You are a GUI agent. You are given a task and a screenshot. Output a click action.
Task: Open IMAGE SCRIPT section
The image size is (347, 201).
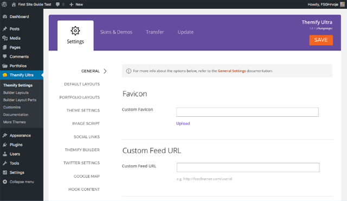[x=86, y=123]
